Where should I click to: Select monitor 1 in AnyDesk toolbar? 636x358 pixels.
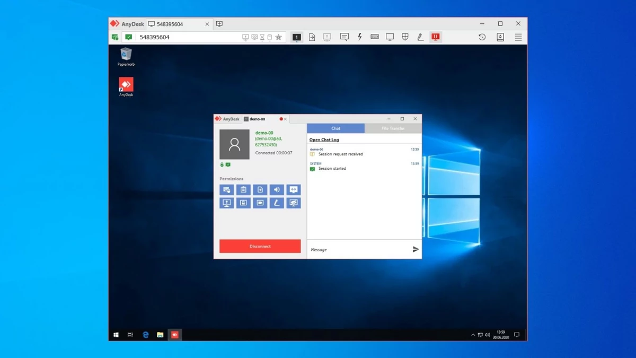(297, 37)
